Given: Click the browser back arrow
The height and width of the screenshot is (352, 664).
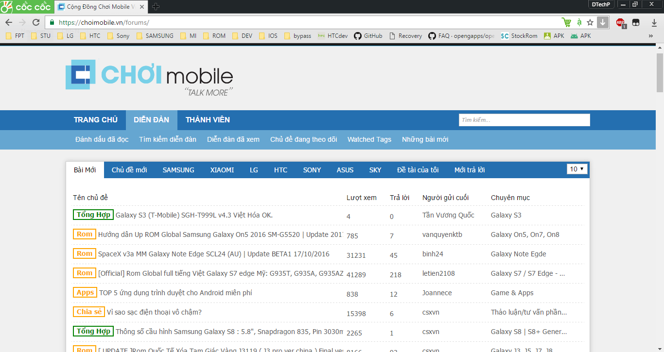Looking at the screenshot, I should (9, 22).
